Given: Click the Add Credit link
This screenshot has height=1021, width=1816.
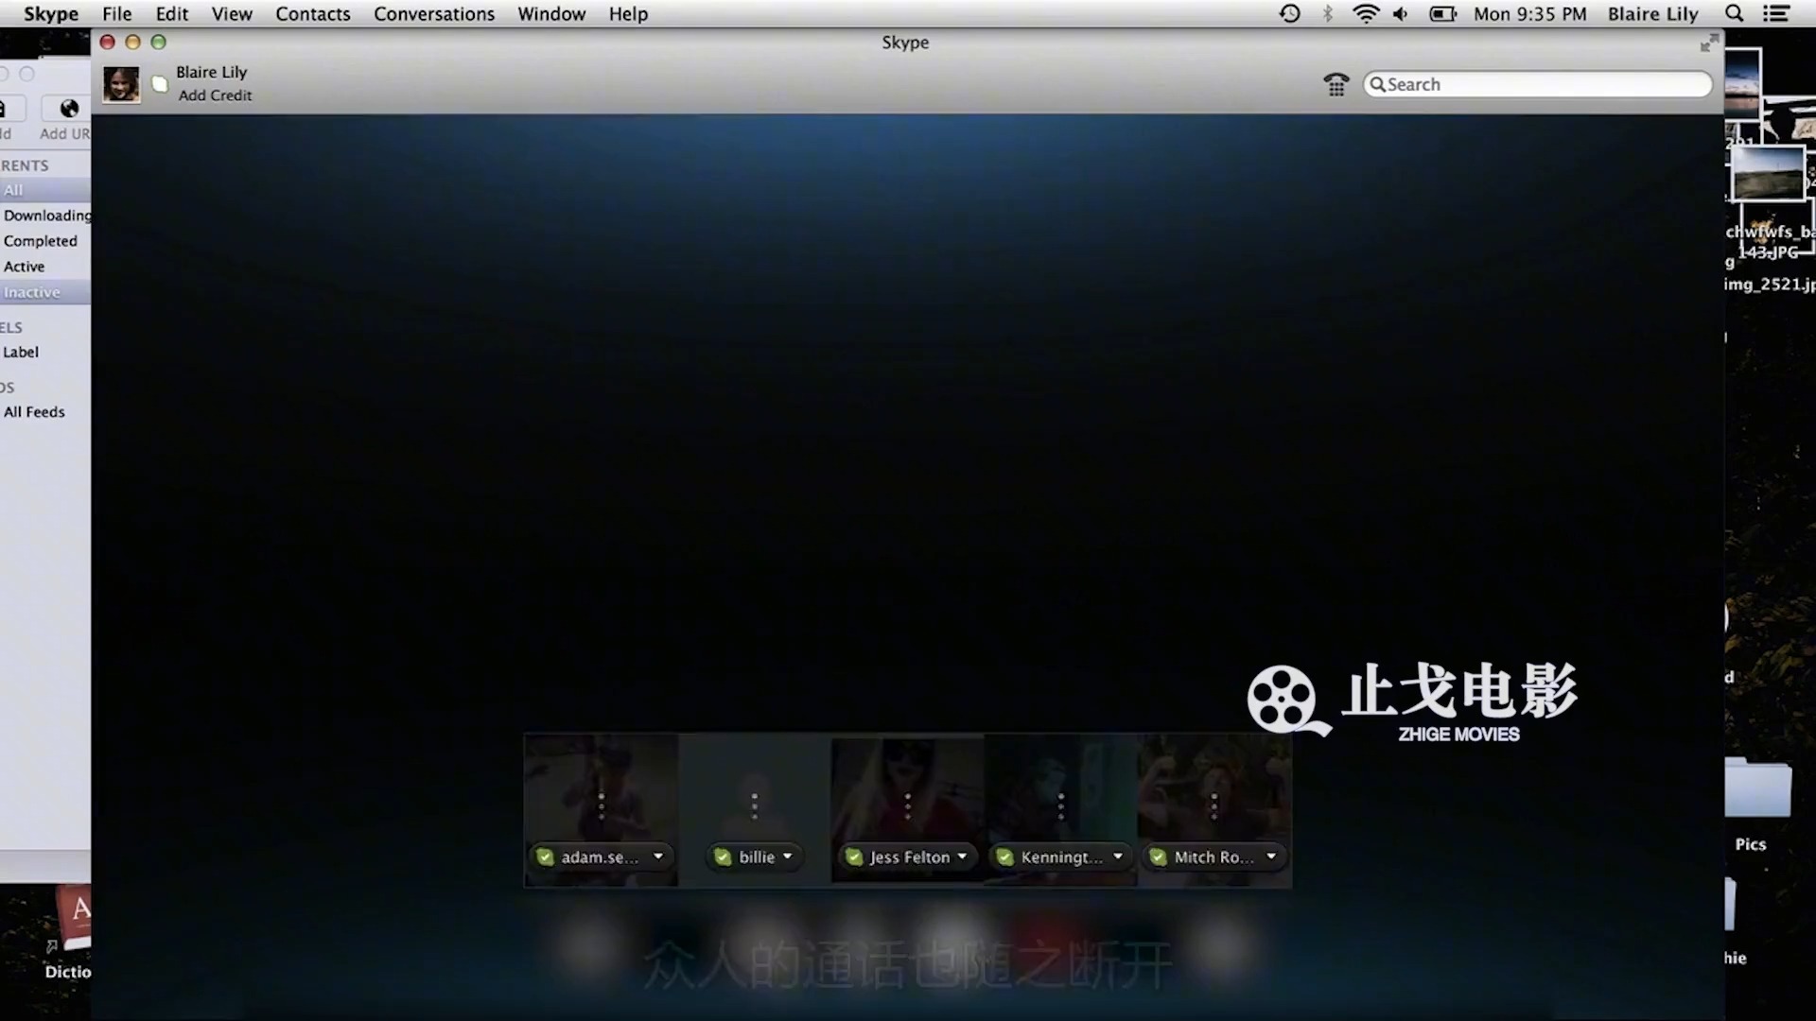Looking at the screenshot, I should point(215,95).
